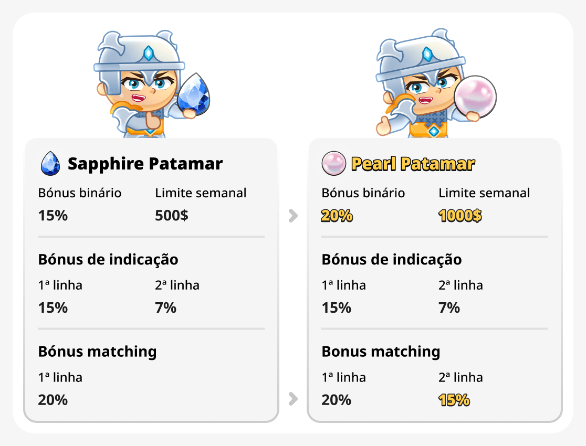Click the top chevron arrow between the cards
Image resolution: width=586 pixels, height=446 pixels.
[x=293, y=215]
